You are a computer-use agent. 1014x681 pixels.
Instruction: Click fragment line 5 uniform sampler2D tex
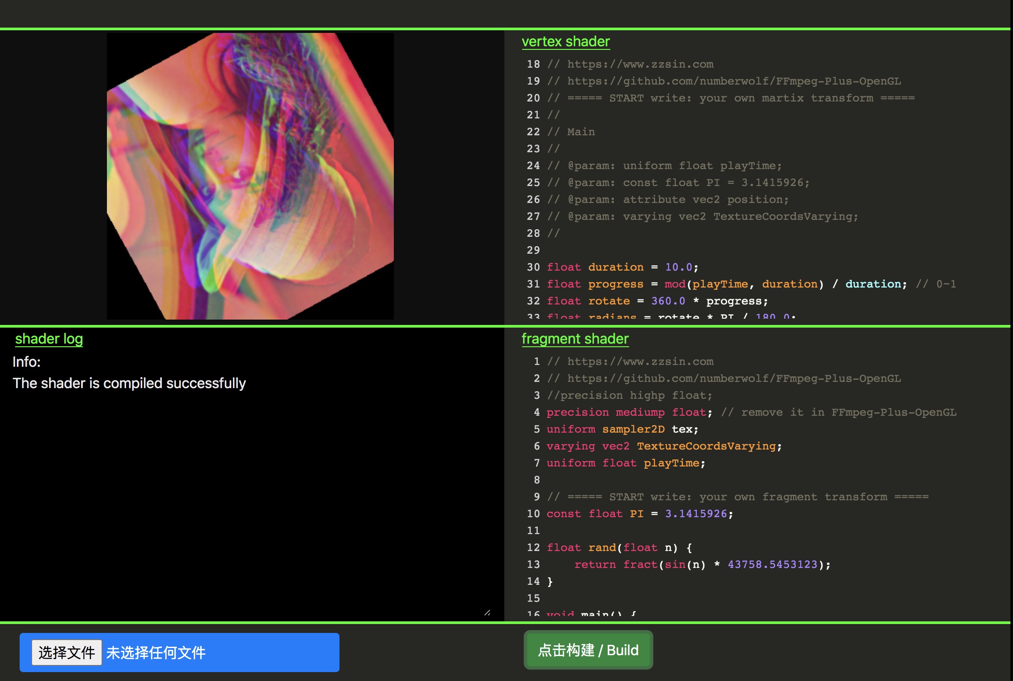click(x=622, y=429)
